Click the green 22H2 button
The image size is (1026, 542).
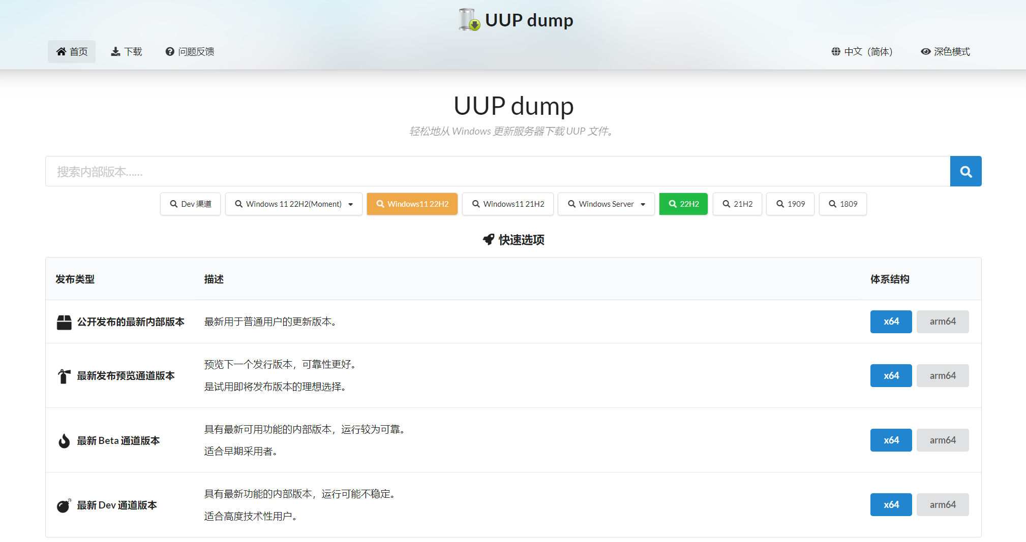click(683, 204)
